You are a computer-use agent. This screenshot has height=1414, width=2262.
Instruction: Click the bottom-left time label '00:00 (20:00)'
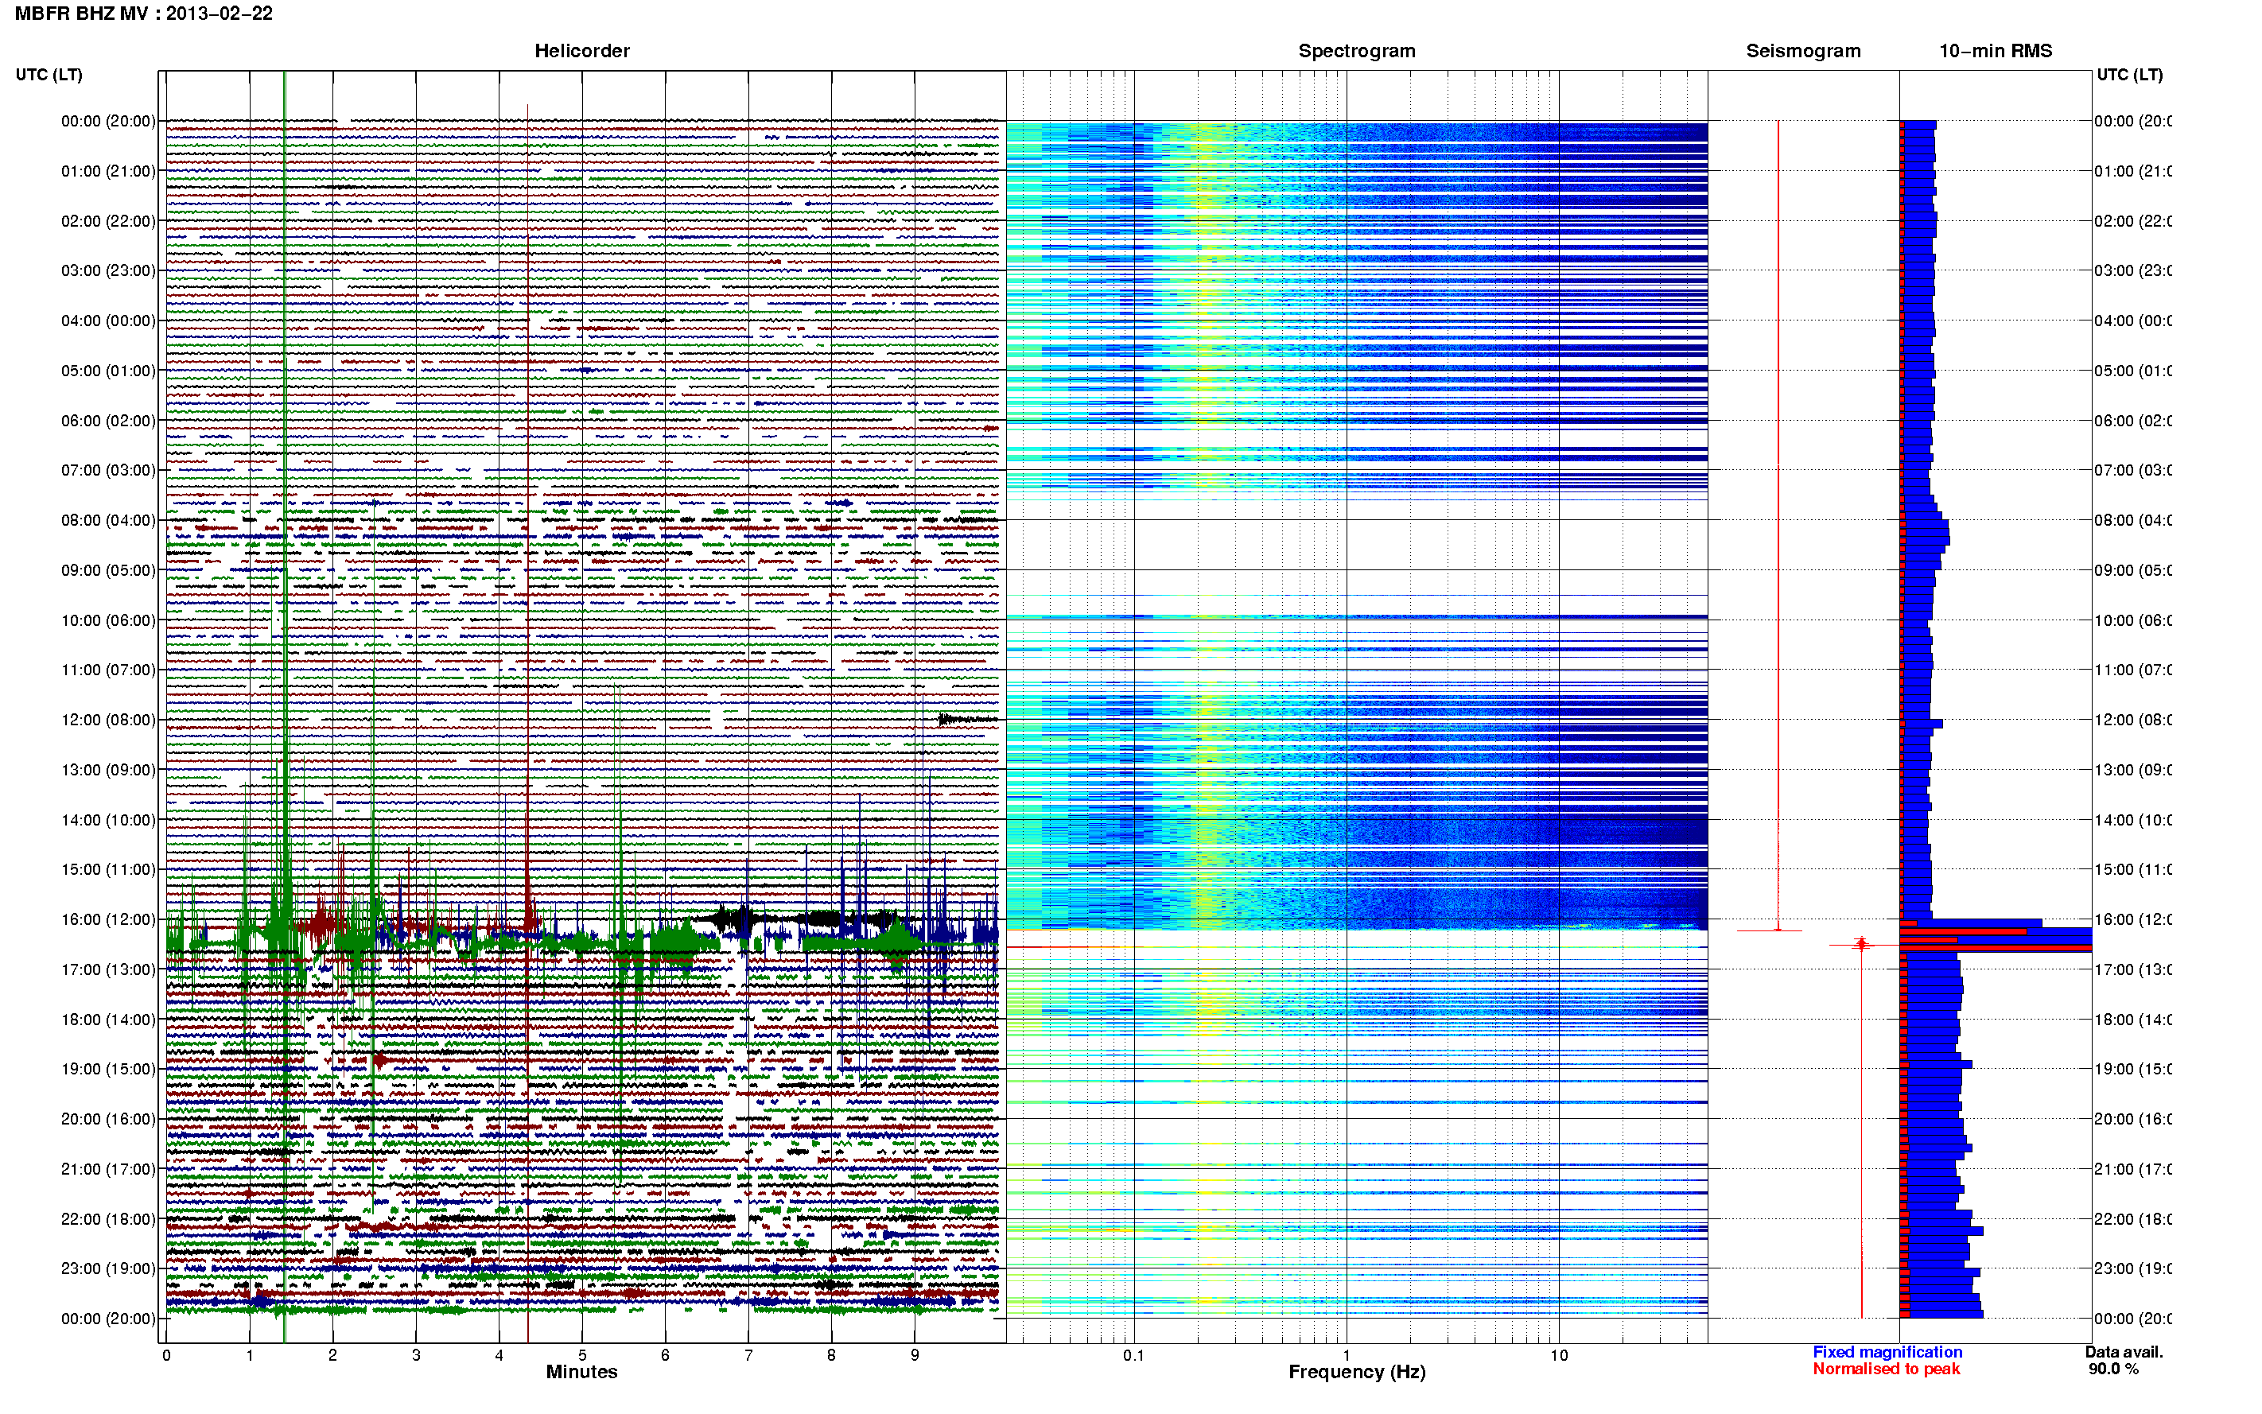point(108,1319)
